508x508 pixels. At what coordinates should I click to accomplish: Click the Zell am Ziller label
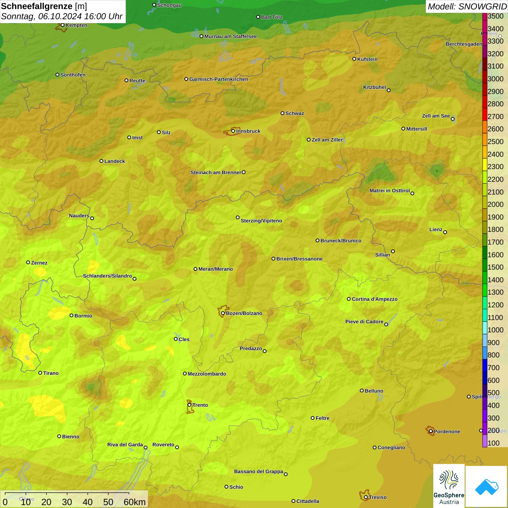tap(327, 140)
